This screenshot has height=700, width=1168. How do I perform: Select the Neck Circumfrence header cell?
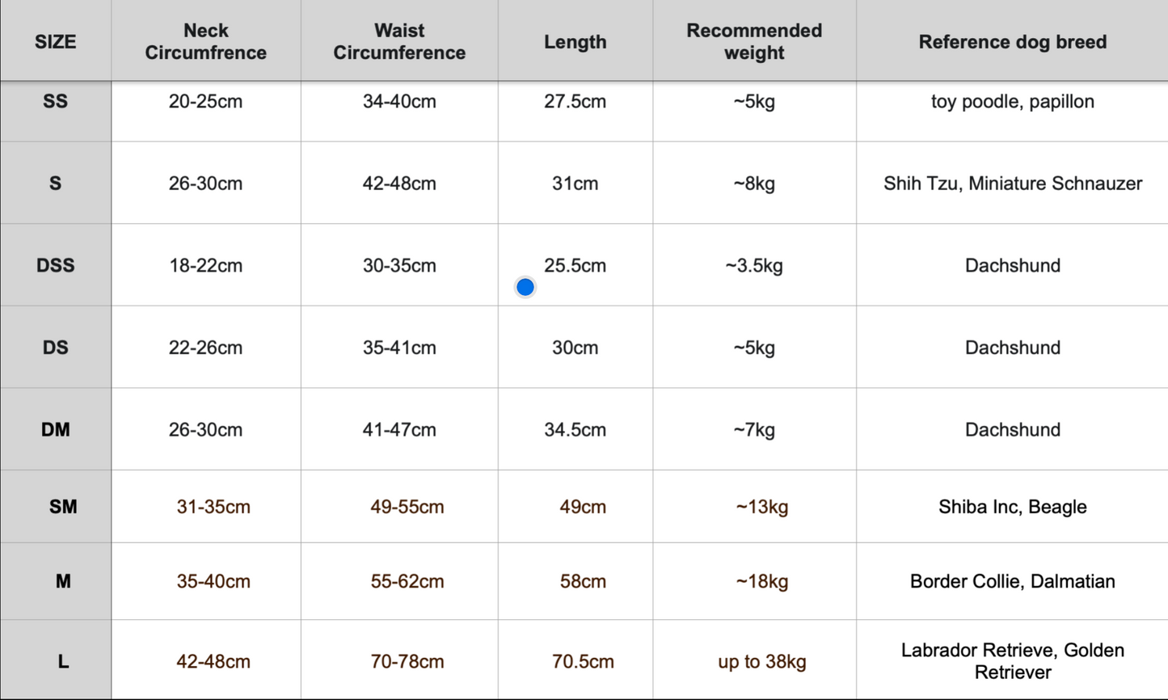(x=205, y=42)
